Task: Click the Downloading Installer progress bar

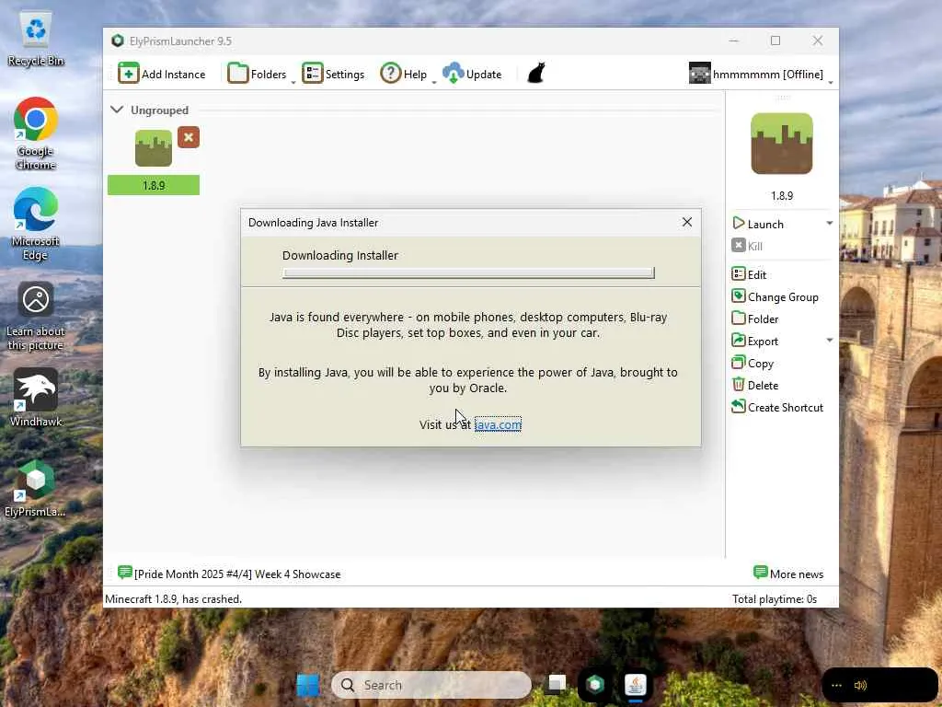Action: coord(468,272)
